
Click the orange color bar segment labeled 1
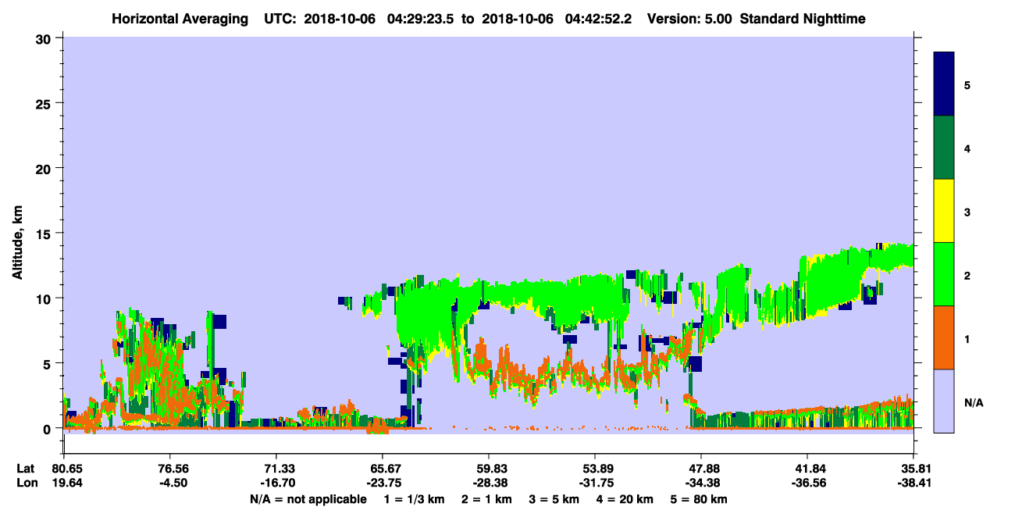(x=944, y=337)
